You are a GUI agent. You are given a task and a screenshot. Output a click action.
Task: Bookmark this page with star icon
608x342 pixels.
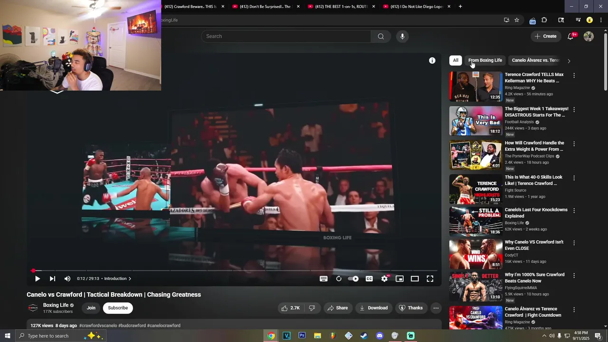pos(517,20)
